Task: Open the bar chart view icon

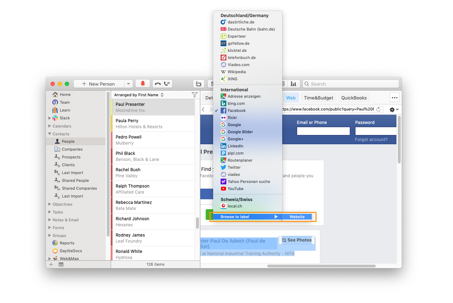Action: click(x=293, y=84)
